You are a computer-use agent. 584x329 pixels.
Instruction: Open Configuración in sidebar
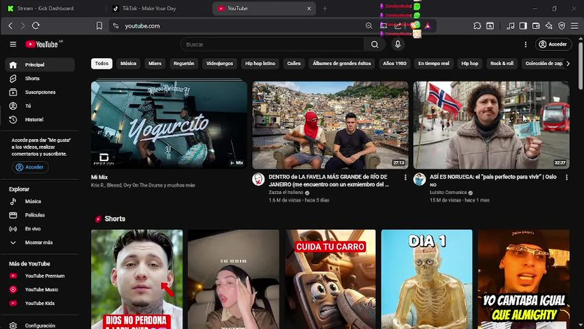coord(40,325)
